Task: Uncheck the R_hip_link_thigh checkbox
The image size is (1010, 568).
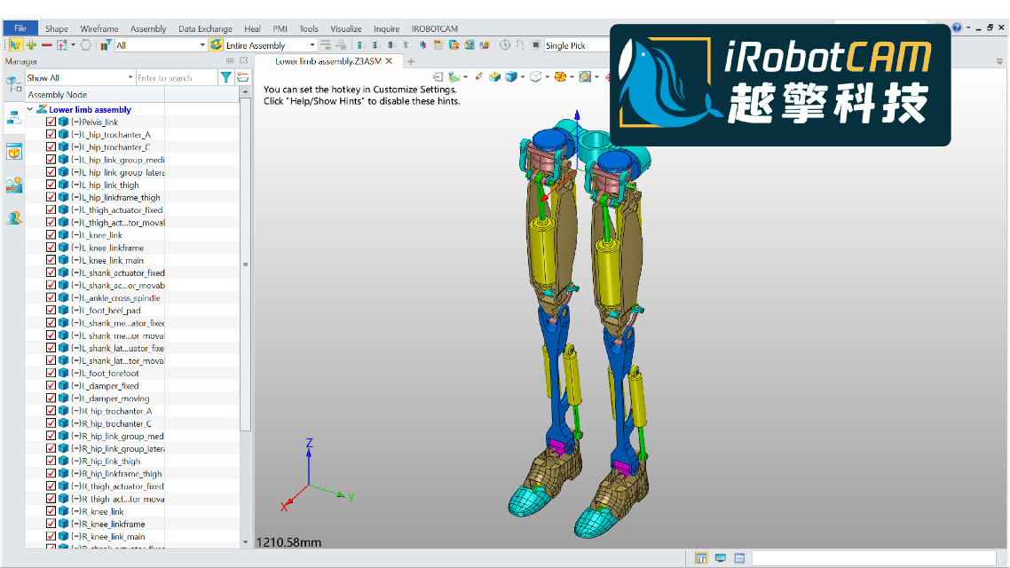Action: click(x=51, y=461)
